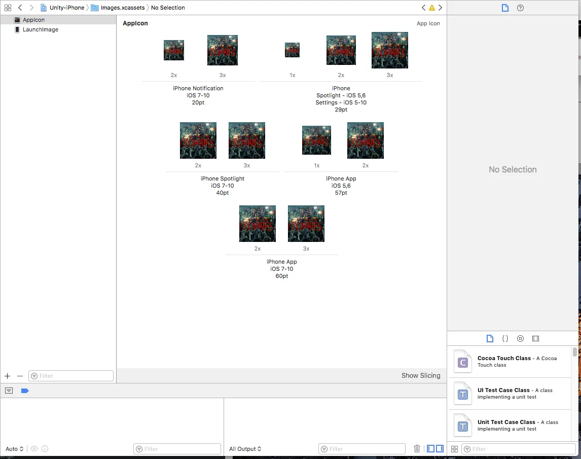Toggle breakpoints activation icon
Image resolution: width=581 pixels, height=459 pixels.
click(x=25, y=391)
